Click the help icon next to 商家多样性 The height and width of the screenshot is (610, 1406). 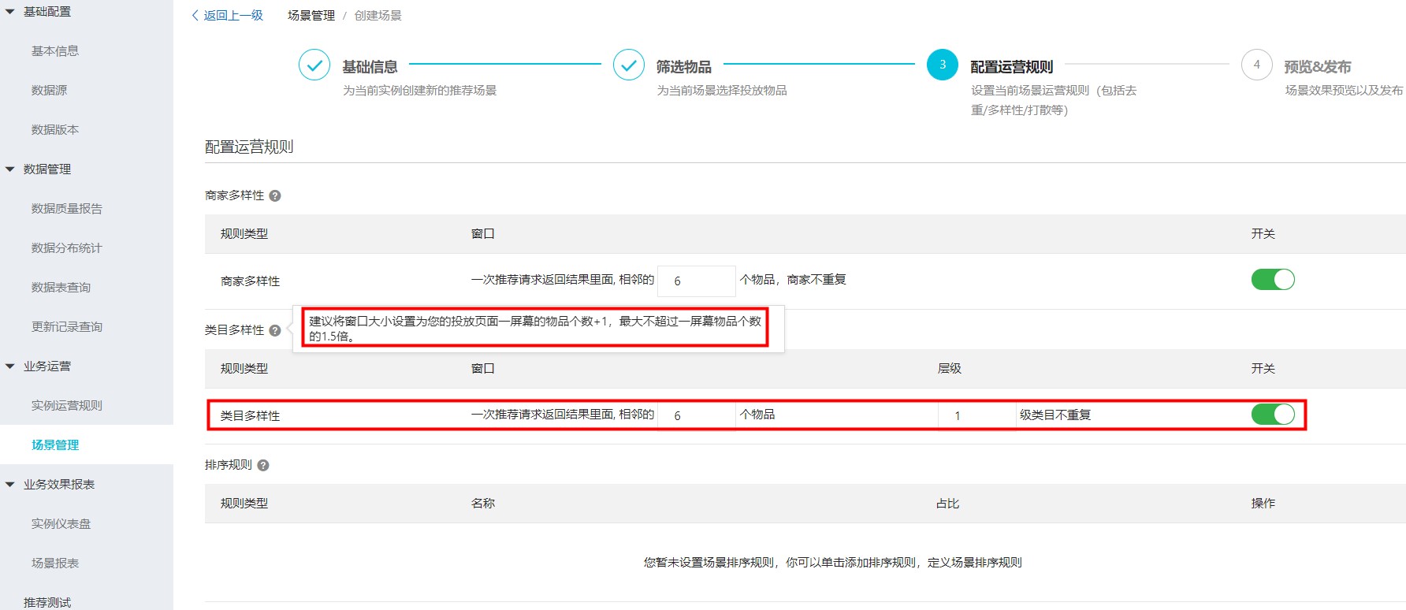point(275,196)
